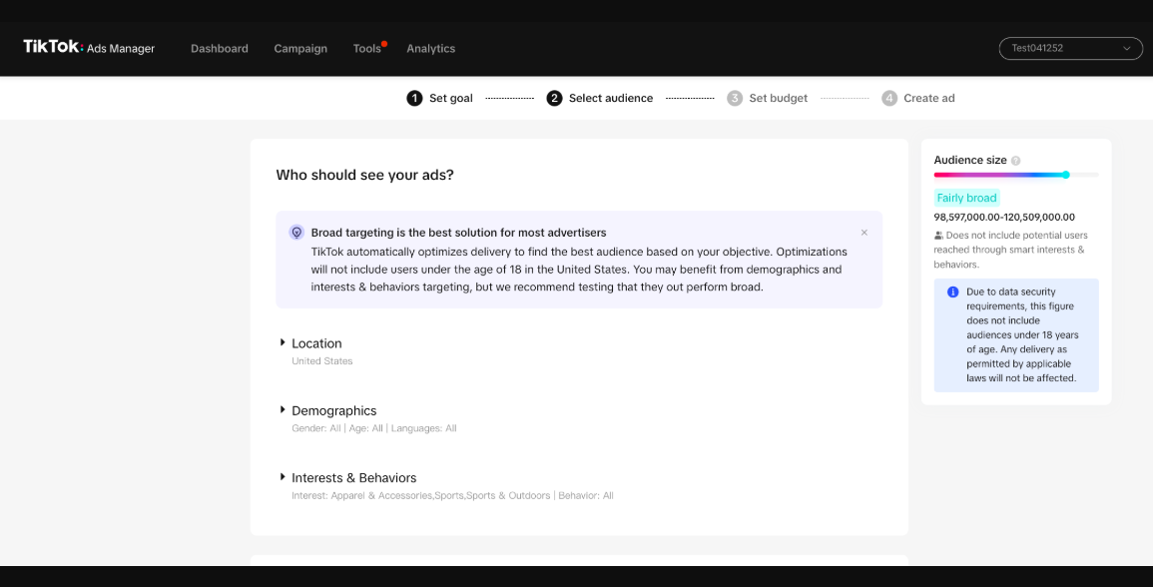1153x587 pixels.
Task: Open the Analytics menu
Action: point(430,49)
